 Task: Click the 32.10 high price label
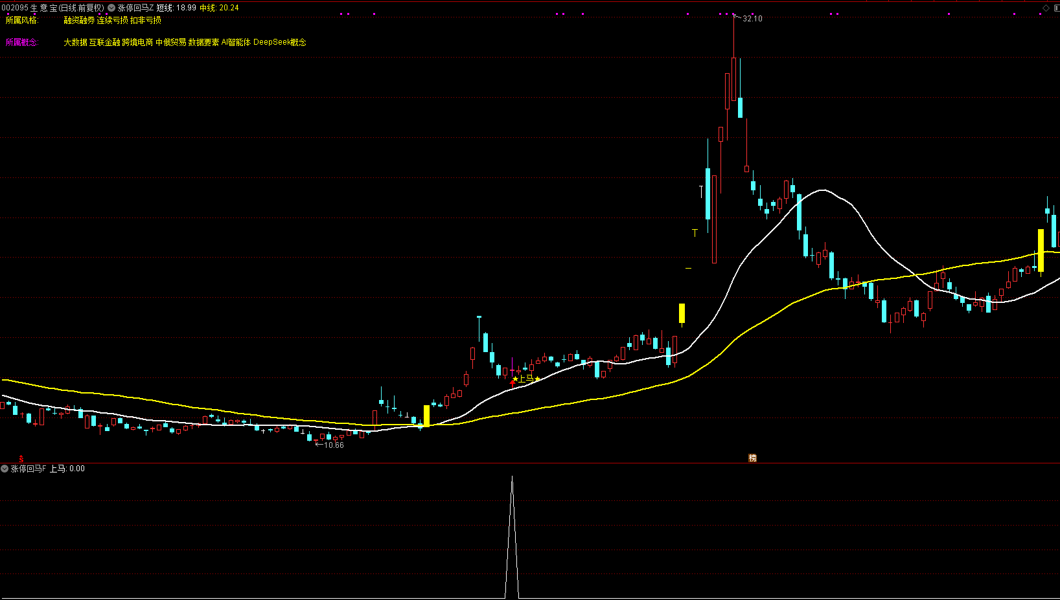click(x=752, y=19)
